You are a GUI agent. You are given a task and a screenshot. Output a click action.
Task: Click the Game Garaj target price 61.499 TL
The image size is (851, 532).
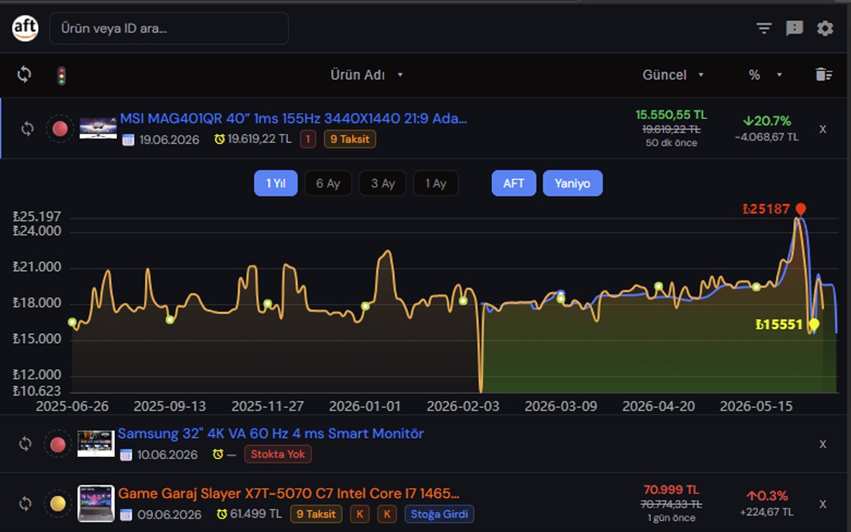coord(256,514)
